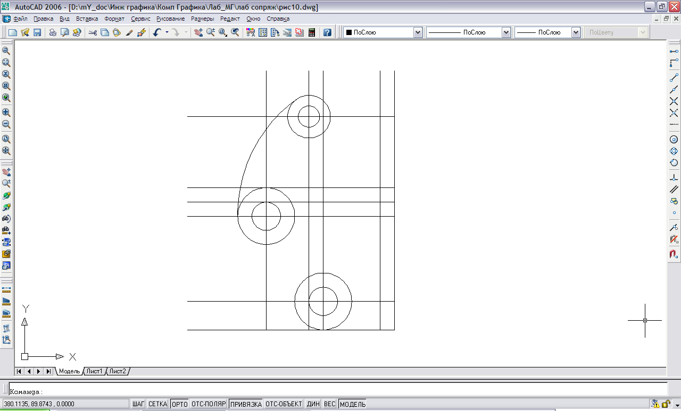681x411 pixels.
Task: Toggle СЕТКА grid display in status bar
Action: [x=157, y=404]
